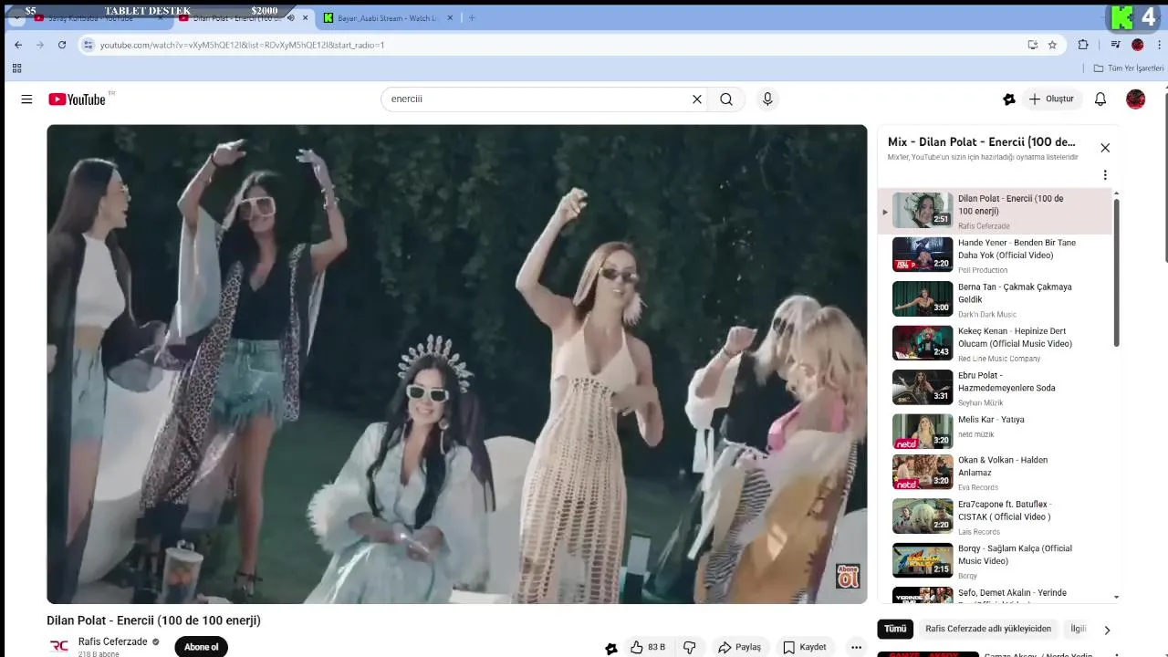Image resolution: width=1168 pixels, height=657 pixels.
Task: Go forward with the browser arrow
Action: 40,45
